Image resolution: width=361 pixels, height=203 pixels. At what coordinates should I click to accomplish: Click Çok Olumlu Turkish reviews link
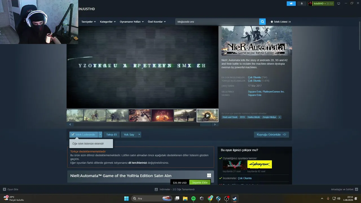pyautogui.click(x=254, y=81)
